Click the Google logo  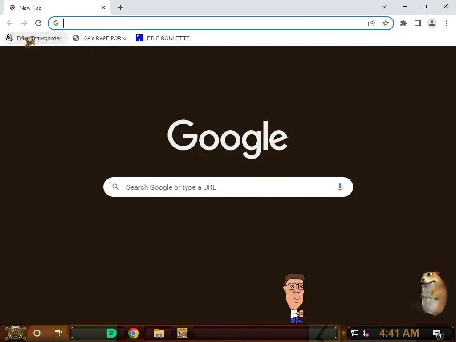tap(228, 139)
